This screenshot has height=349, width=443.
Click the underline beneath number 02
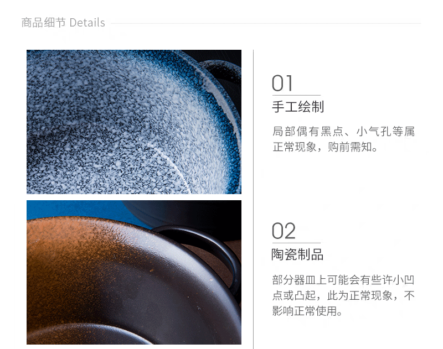[x=296, y=243]
